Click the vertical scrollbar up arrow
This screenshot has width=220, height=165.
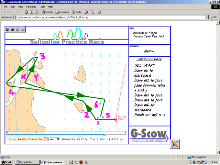tap(218, 23)
